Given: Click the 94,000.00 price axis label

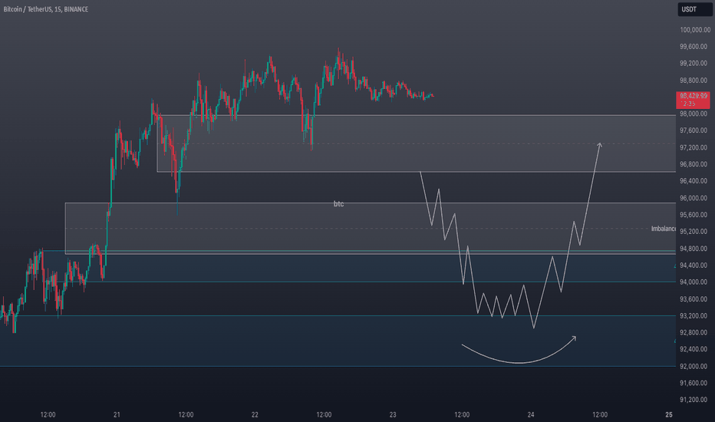Looking at the screenshot, I should pos(694,282).
